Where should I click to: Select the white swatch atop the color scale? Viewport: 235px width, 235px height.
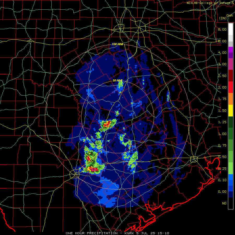231,29
